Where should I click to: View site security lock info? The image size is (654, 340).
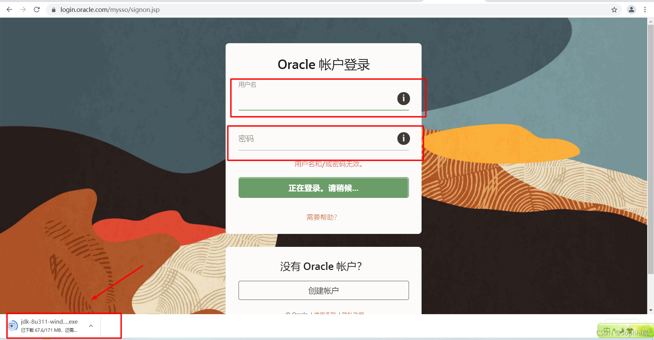pyautogui.click(x=54, y=10)
